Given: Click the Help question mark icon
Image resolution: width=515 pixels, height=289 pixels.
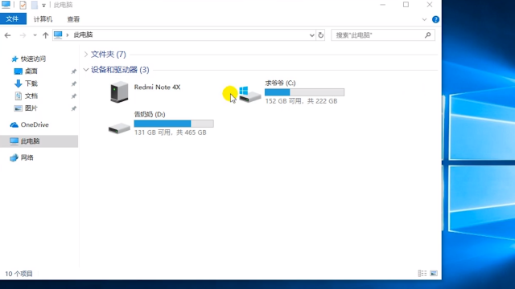Looking at the screenshot, I should tap(435, 19).
